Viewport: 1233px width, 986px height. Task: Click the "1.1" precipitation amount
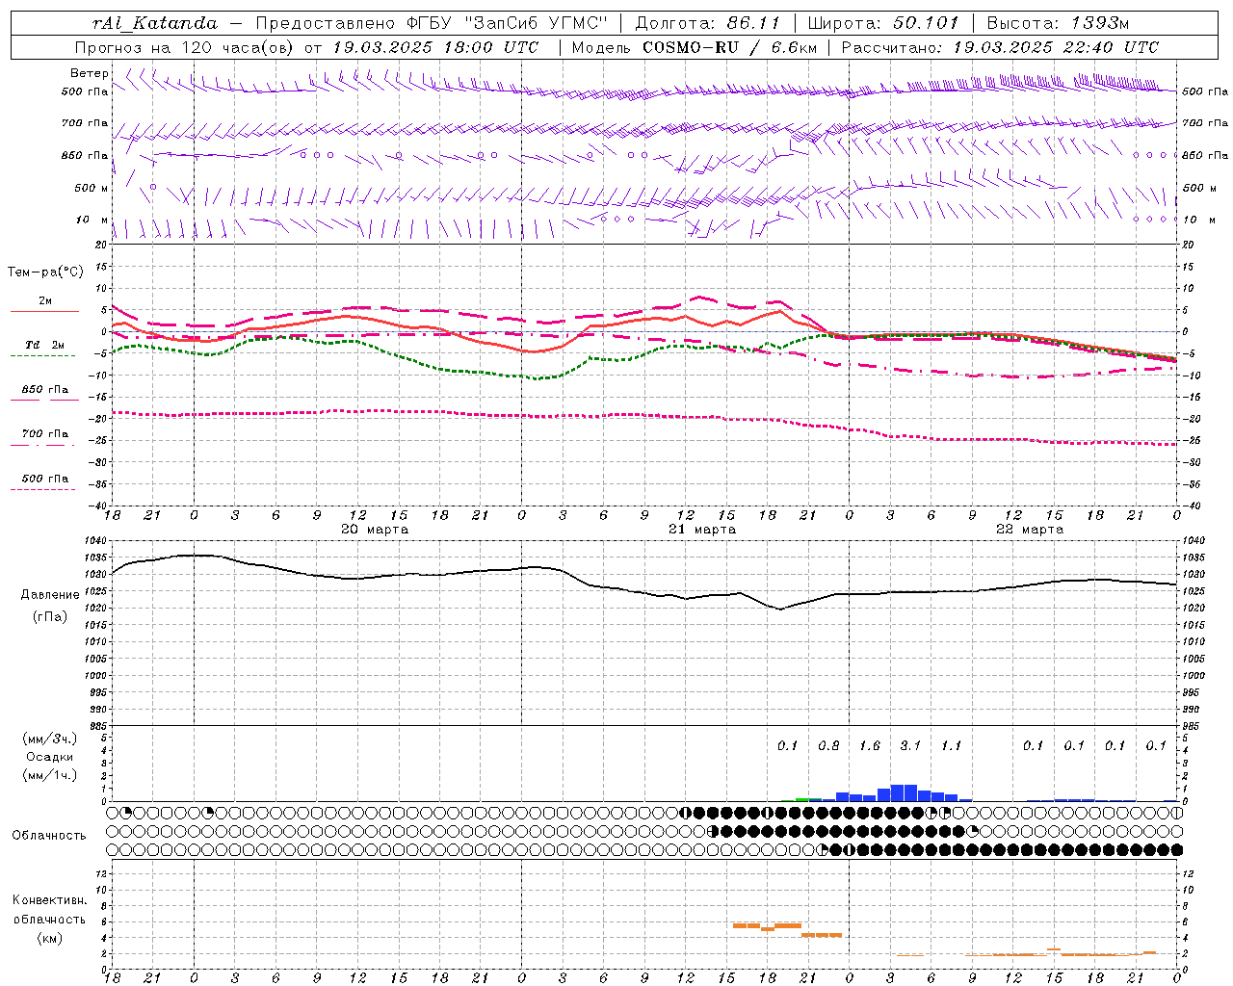(952, 746)
